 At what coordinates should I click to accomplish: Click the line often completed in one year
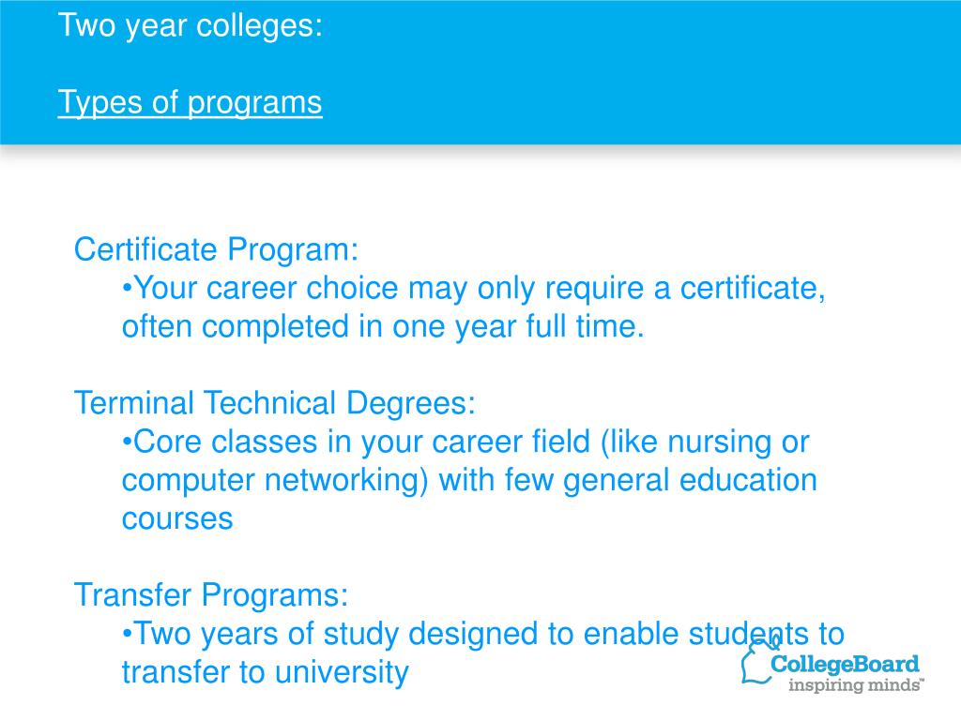(x=383, y=326)
